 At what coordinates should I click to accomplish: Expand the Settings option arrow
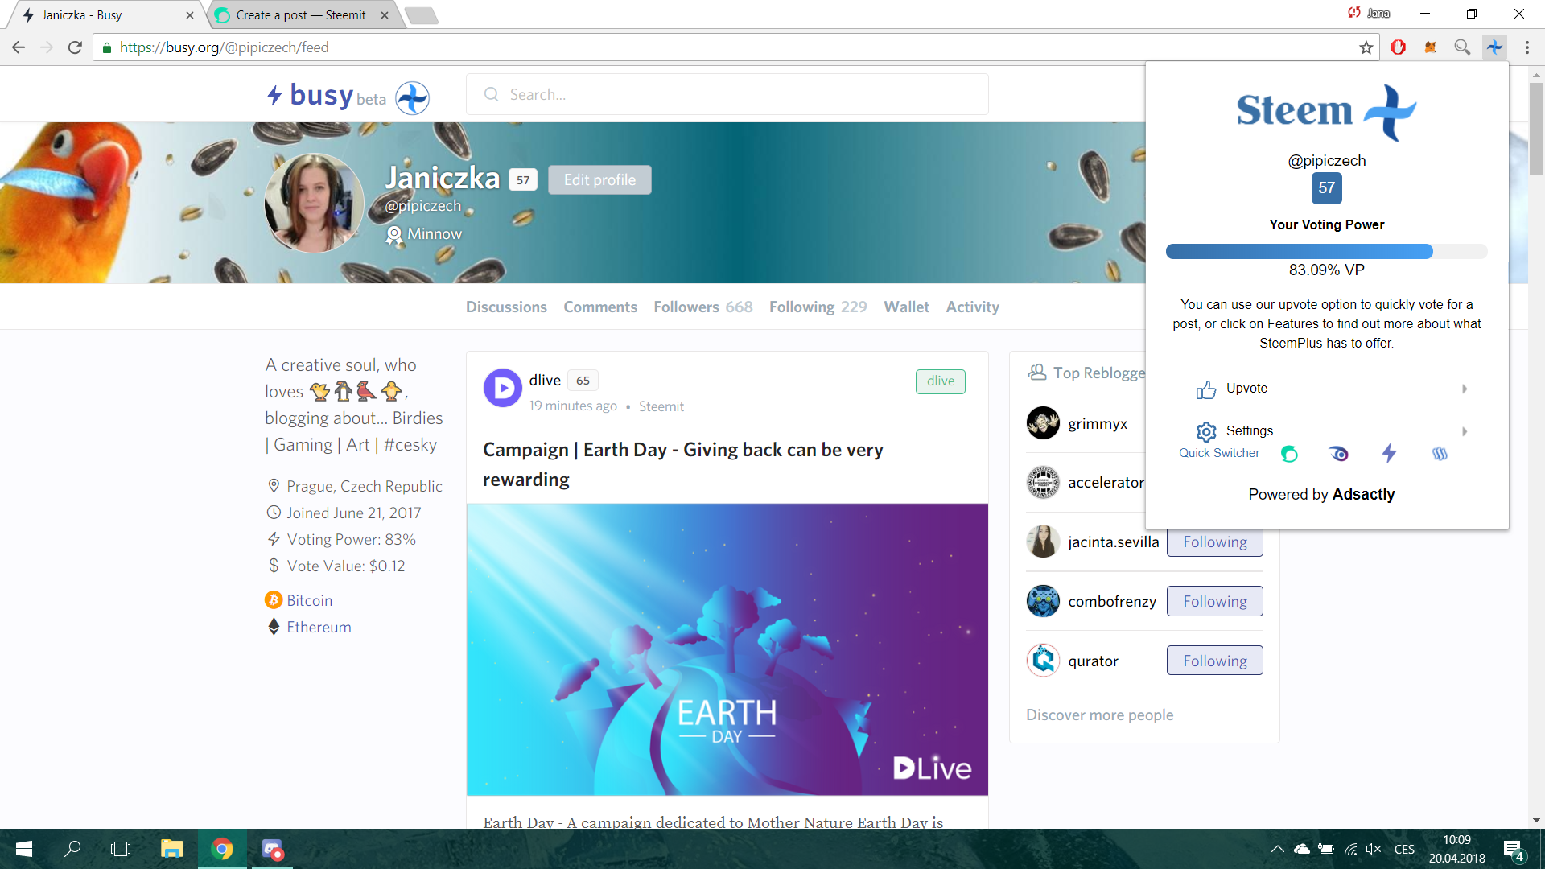(1465, 431)
